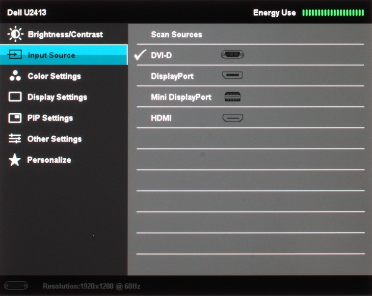Click the Resolution 1920x1200 @ 60Hz text
372x296 pixels.
(92, 286)
